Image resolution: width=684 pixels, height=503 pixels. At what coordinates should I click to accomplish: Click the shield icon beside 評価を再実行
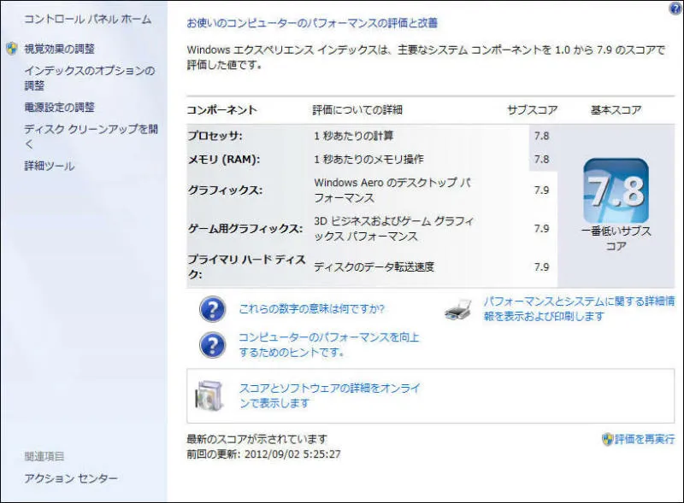[x=607, y=439]
